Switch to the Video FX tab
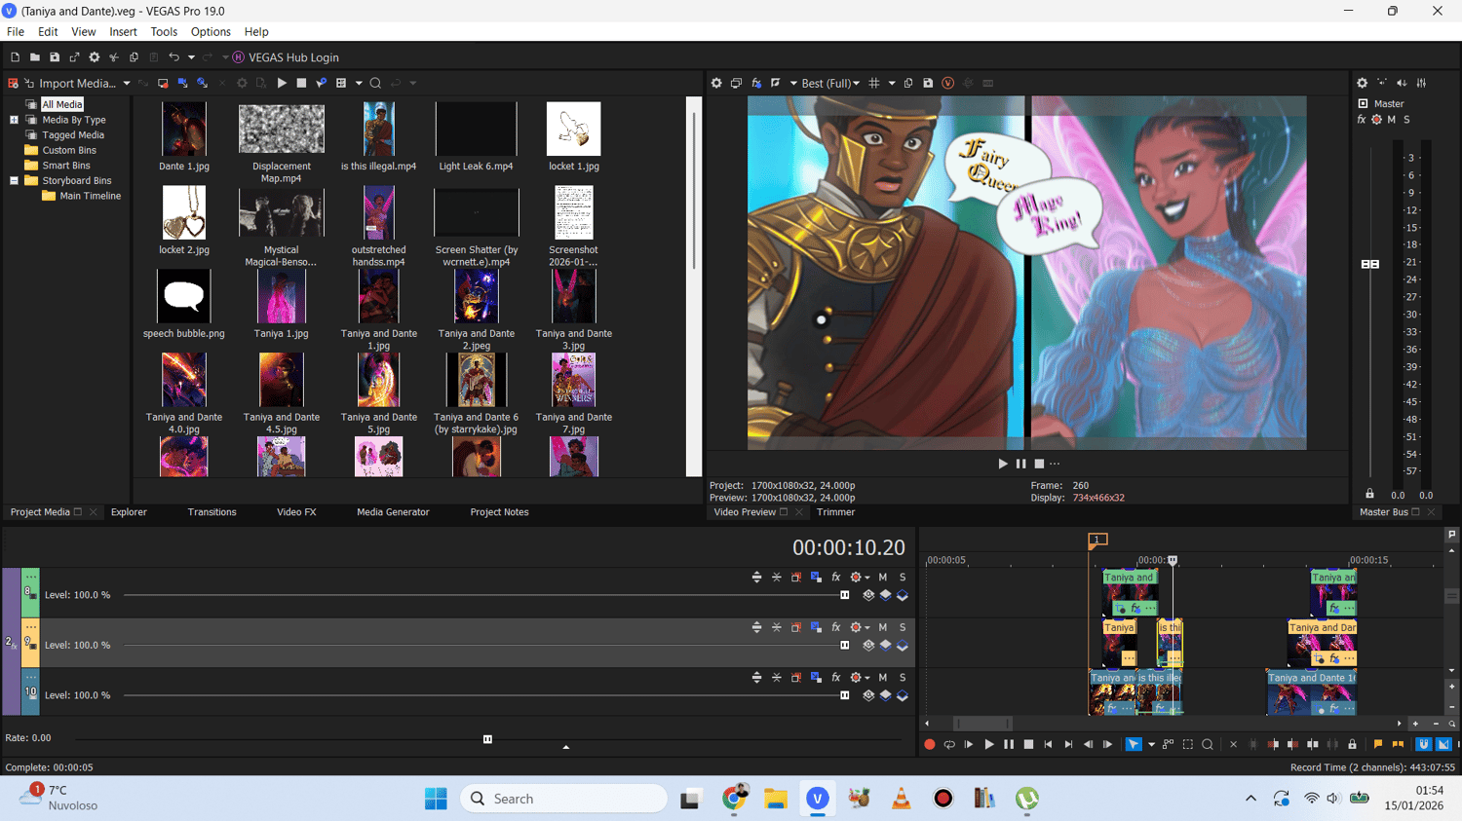Viewport: 1462px width, 821px height. 296,512
